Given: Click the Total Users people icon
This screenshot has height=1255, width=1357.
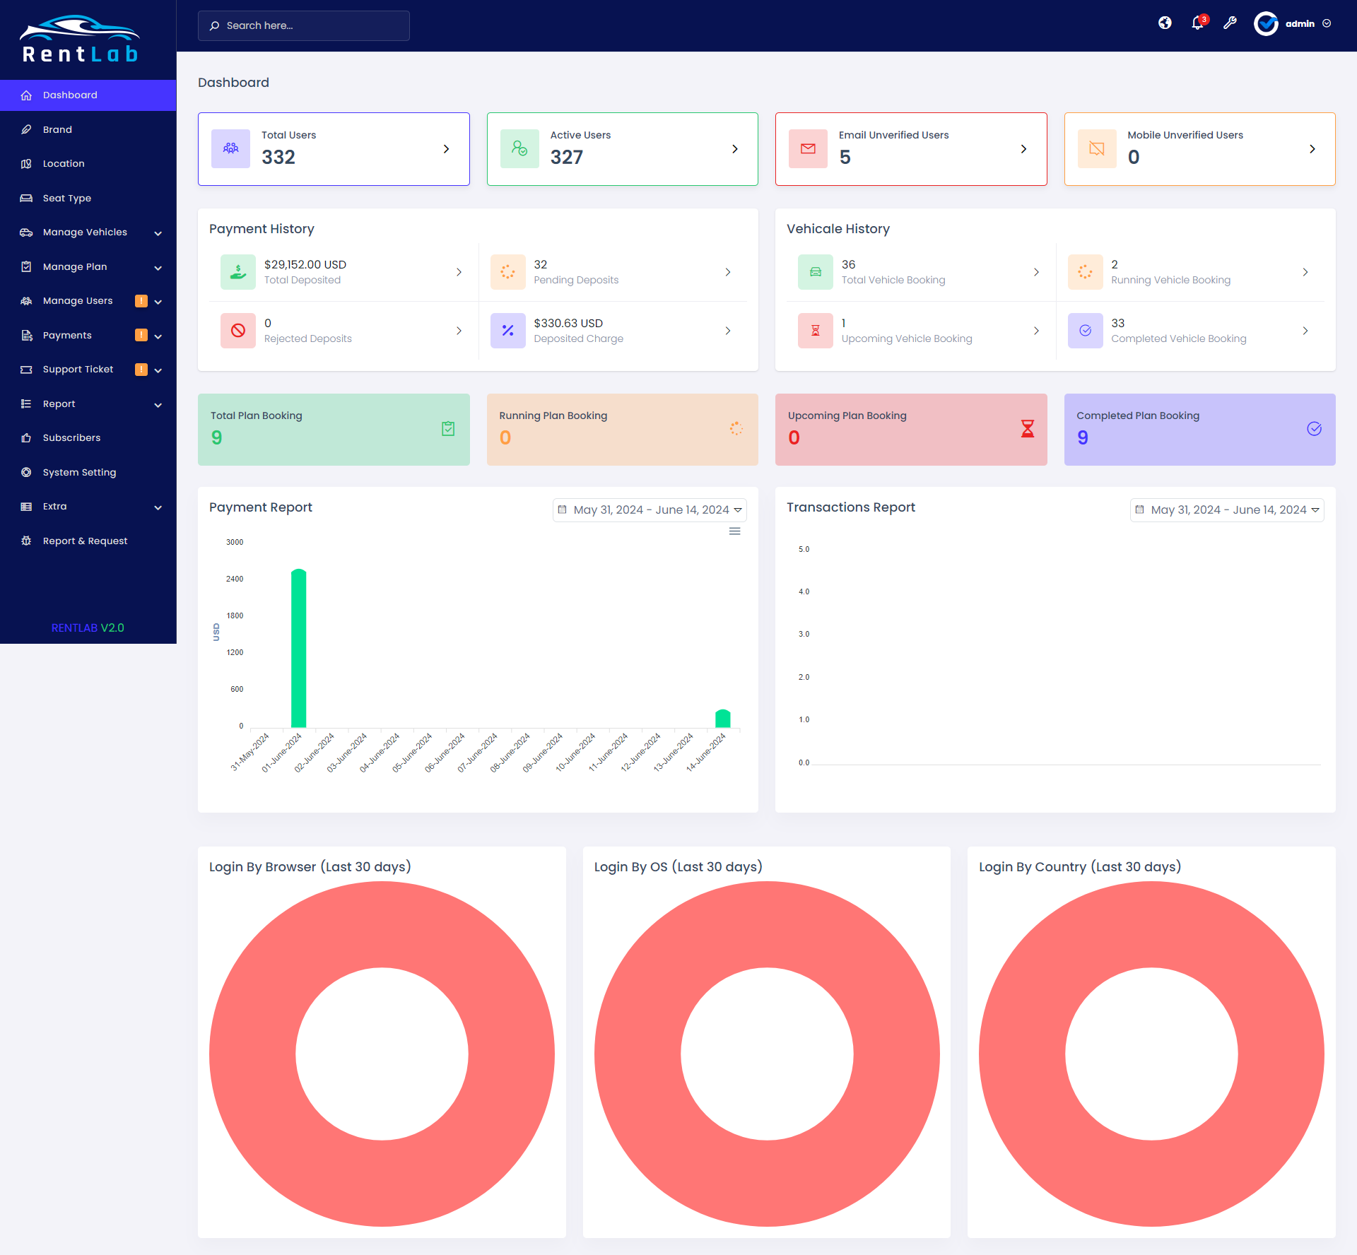Looking at the screenshot, I should click(x=231, y=149).
